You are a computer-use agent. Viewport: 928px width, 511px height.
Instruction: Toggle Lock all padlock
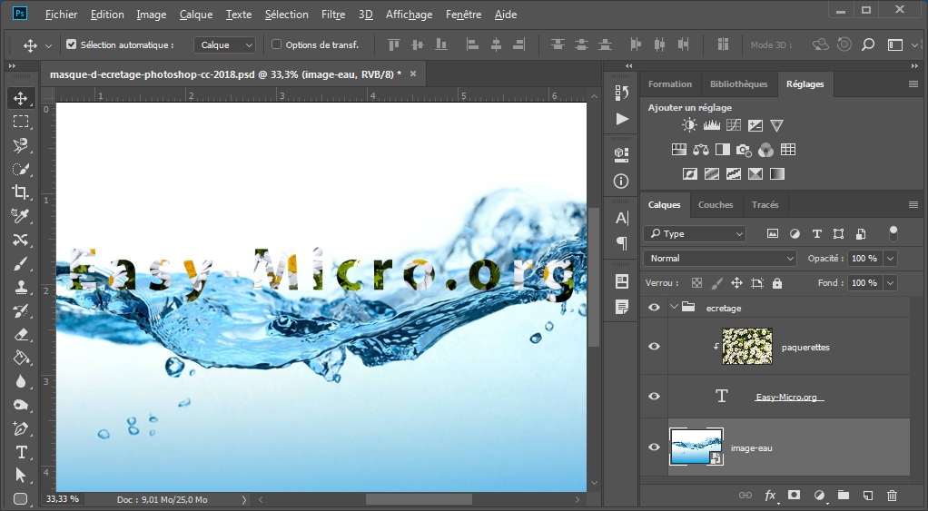point(777,283)
